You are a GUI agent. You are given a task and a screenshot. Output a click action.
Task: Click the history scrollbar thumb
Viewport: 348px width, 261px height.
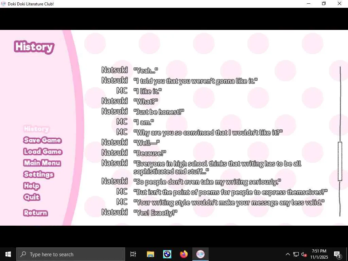(x=340, y=161)
